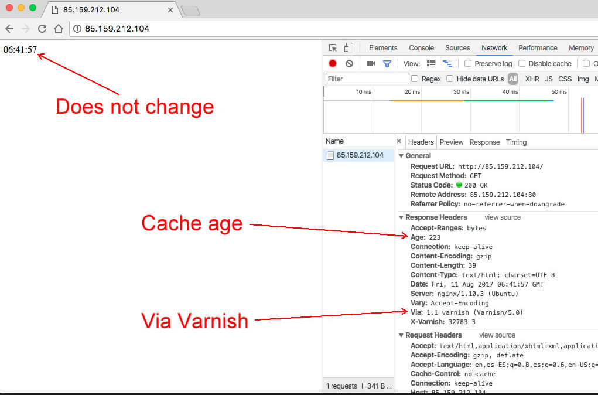The image size is (598, 395).
Task: Show the Preview details tab
Action: (x=452, y=142)
